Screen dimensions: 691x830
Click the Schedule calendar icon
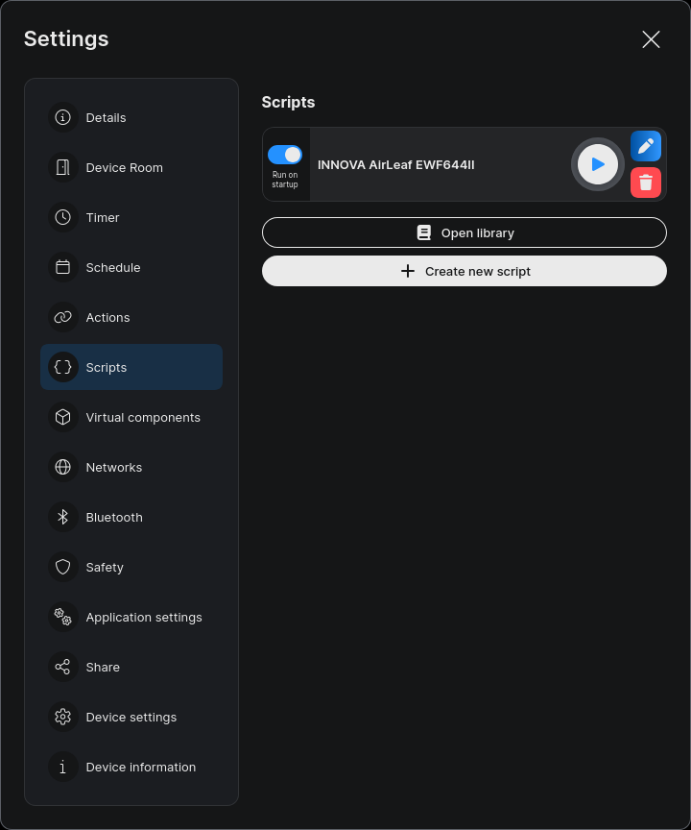pyautogui.click(x=63, y=267)
